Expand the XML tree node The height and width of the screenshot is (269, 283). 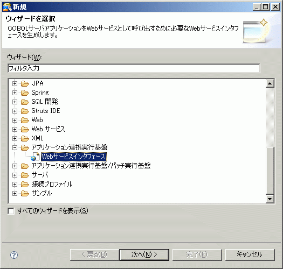pos(15,139)
